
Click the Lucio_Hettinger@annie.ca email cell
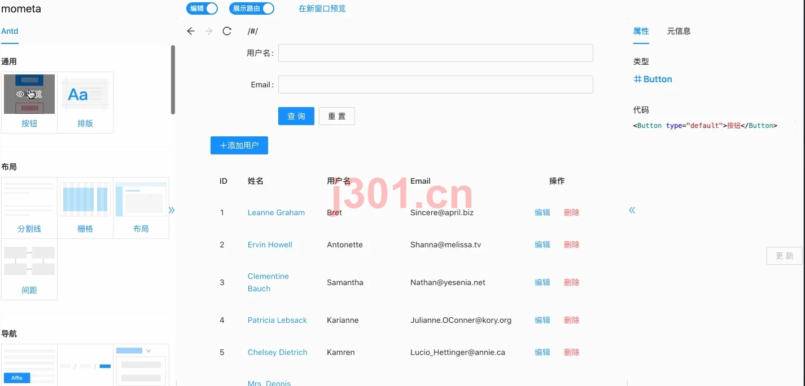pos(458,352)
